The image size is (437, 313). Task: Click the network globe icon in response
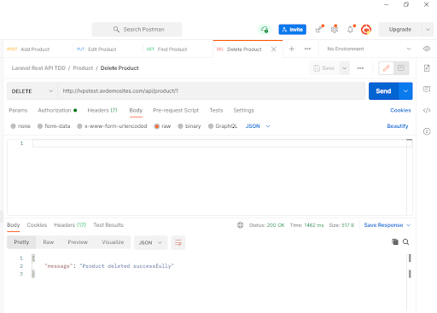point(240,225)
